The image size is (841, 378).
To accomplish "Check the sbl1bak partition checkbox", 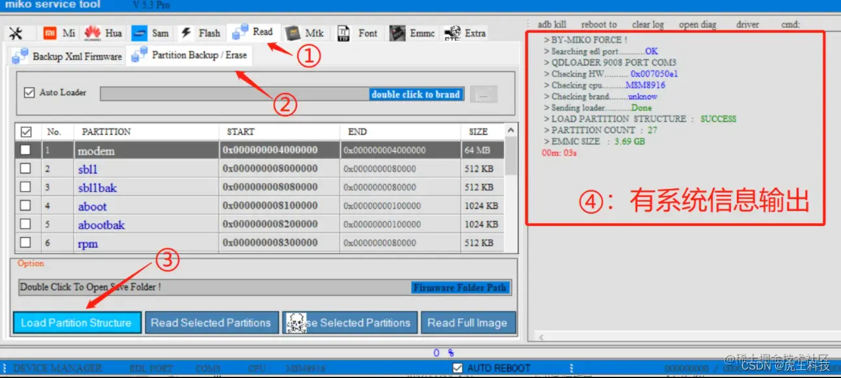I will (25, 187).
